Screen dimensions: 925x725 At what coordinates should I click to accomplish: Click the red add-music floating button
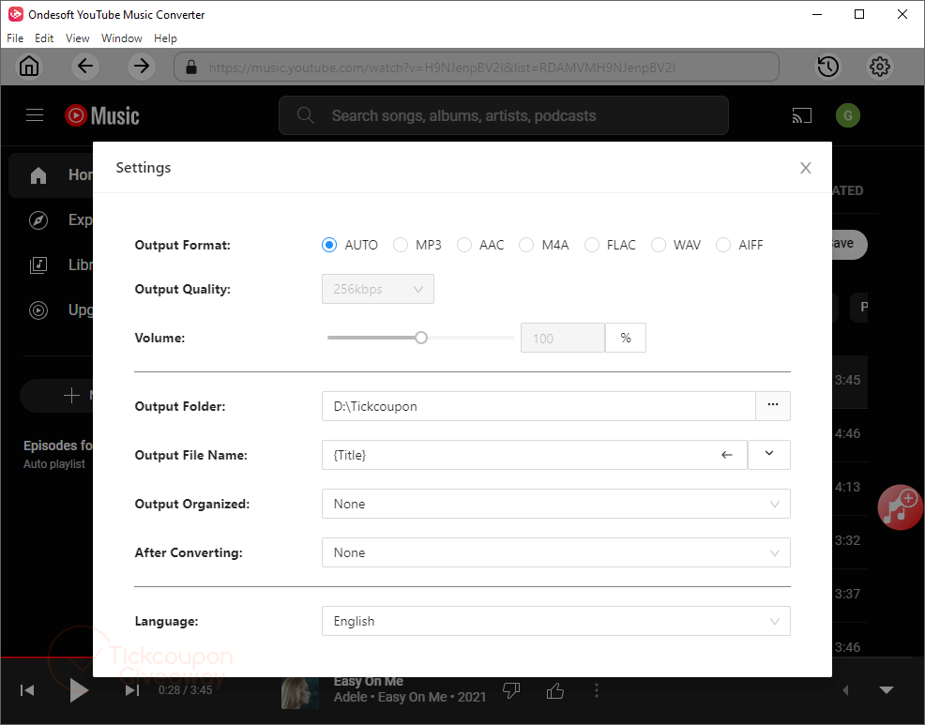pos(901,506)
